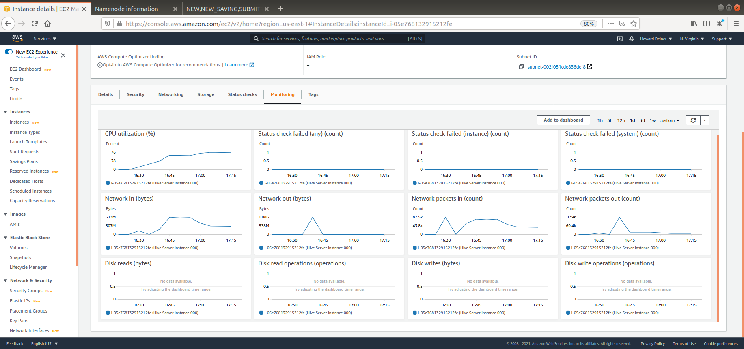Click the padlock site info icon
This screenshot has height=349, width=744.
click(119, 24)
